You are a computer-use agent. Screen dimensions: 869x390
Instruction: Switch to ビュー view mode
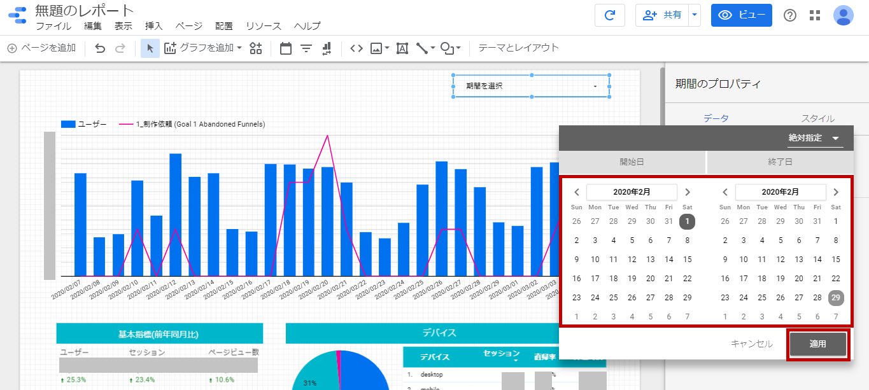tap(742, 15)
